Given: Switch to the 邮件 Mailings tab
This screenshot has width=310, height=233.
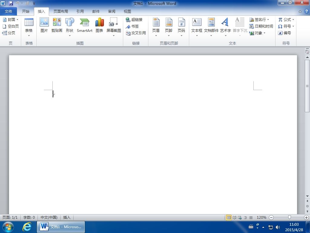Looking at the screenshot, I should (96, 11).
